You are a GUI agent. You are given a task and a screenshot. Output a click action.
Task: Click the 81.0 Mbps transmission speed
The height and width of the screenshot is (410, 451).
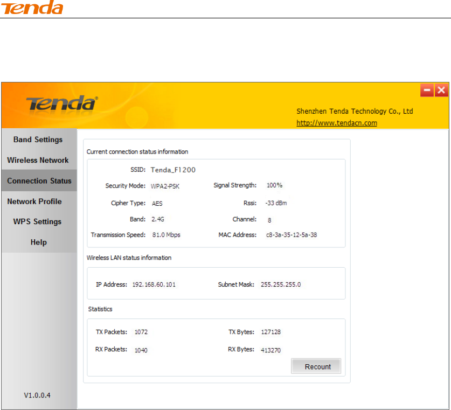point(166,235)
